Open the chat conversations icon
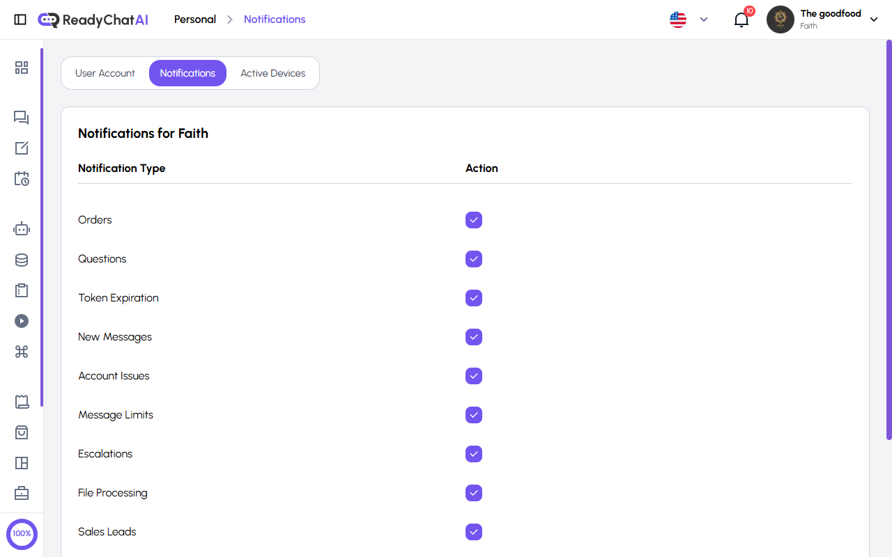Screen dimensions: 892x557 [x=22, y=118]
